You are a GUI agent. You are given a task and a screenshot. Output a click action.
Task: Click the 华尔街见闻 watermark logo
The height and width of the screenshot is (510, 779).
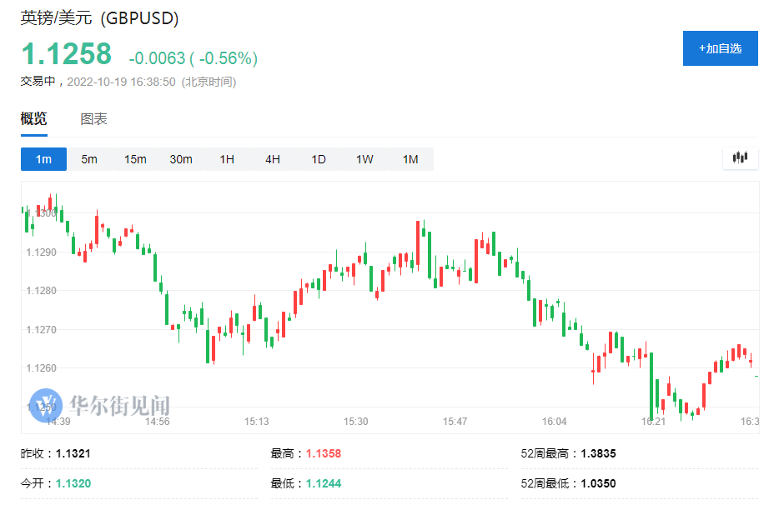point(100,405)
